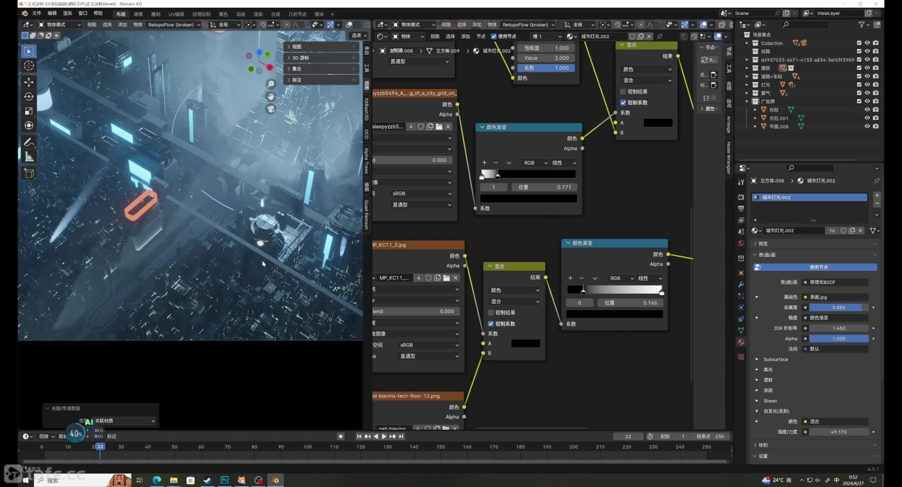Adjust the 金属度 0.886 slider
Screen dimensions: 902x487
[839, 308]
